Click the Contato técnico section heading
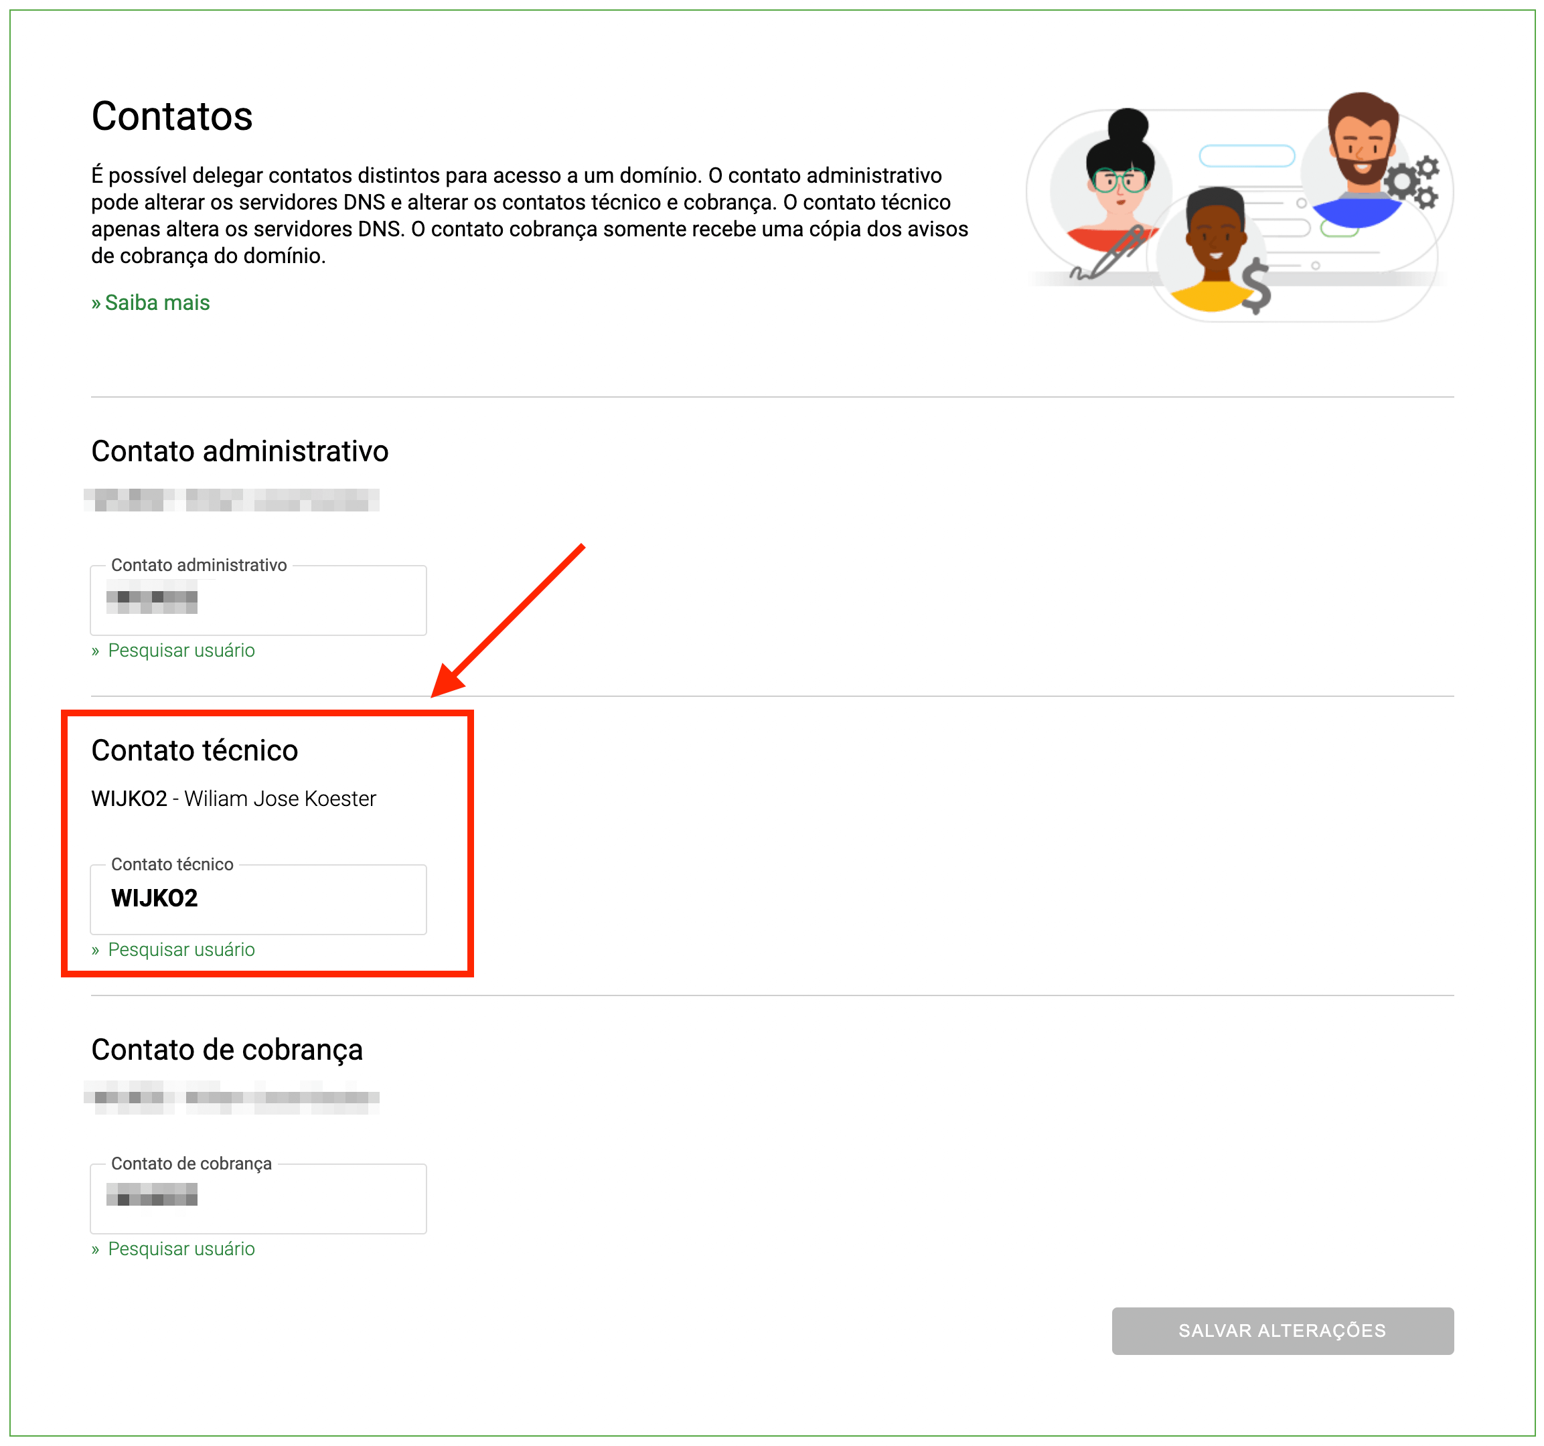Viewport: 1544px width, 1446px height. (194, 751)
